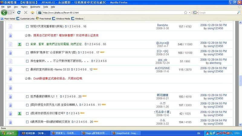Open the History menu
Viewport: 242px width, 136px height.
(24, 7)
